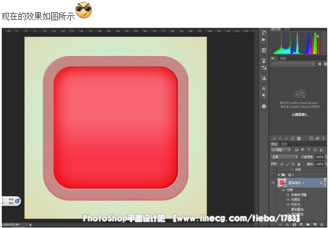329x228 pixels.
Task: Select the 组 1 group name
Action: point(291,175)
